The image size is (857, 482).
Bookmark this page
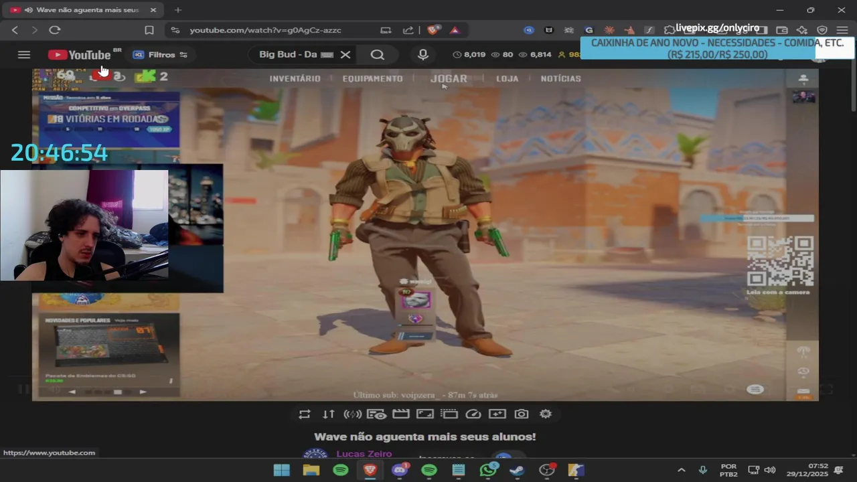point(149,30)
